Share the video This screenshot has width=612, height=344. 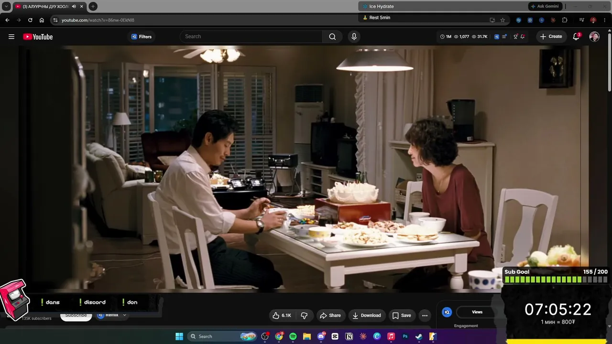(330, 315)
